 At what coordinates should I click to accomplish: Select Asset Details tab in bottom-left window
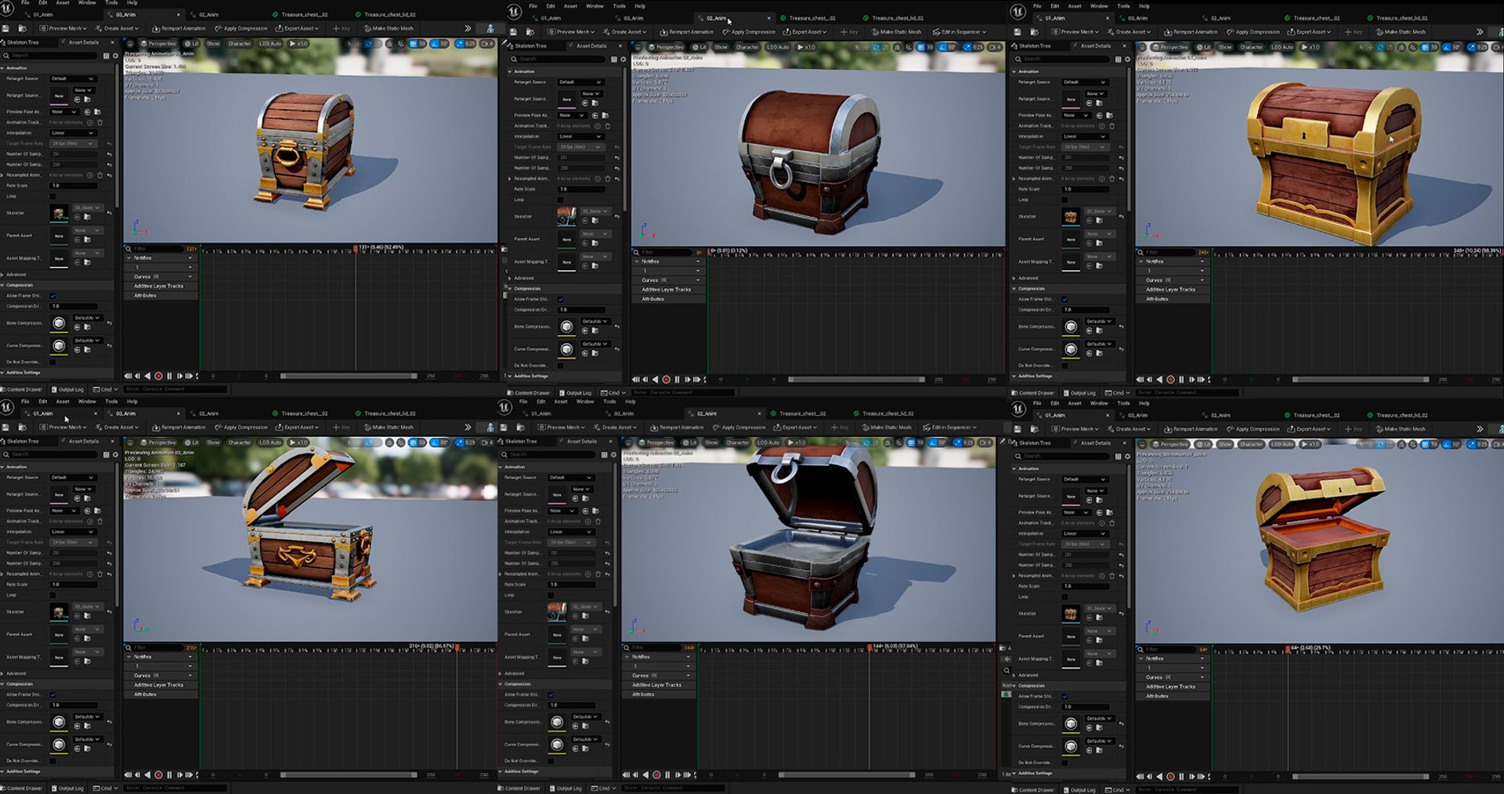pos(83,442)
